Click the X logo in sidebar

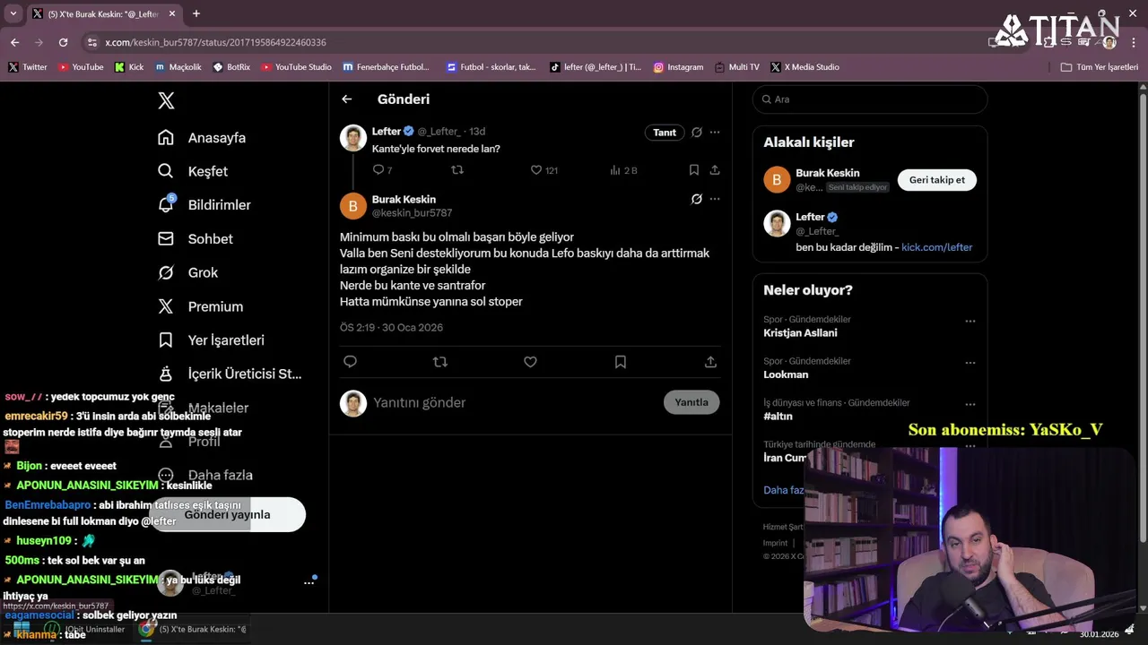click(x=166, y=100)
